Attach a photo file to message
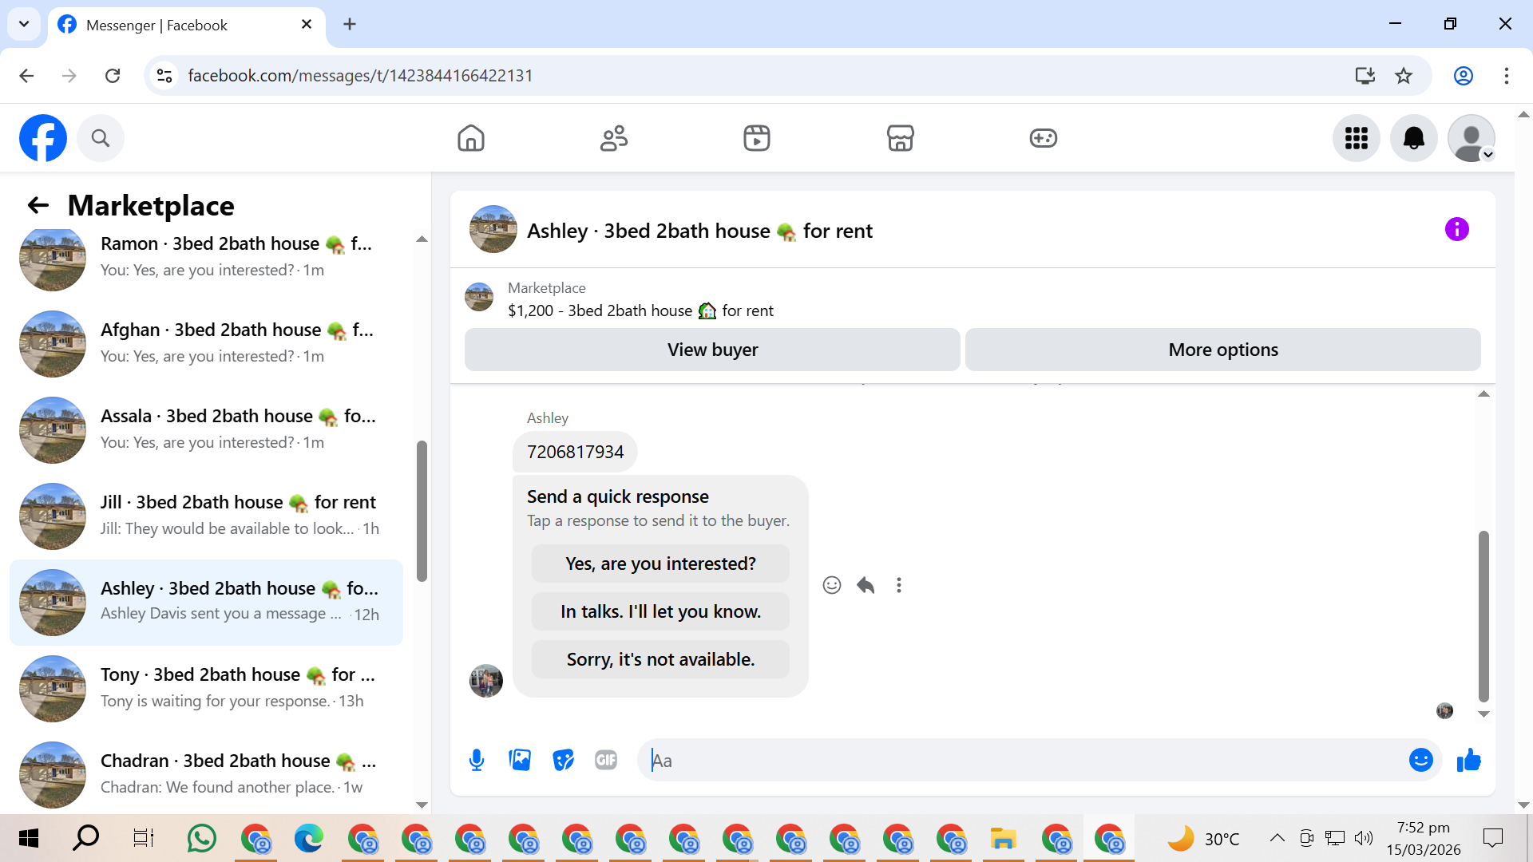Image resolution: width=1533 pixels, height=862 pixels. pos(520,761)
